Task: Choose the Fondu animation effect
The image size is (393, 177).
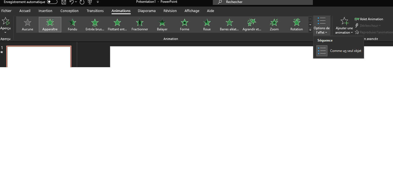Action: (72, 25)
